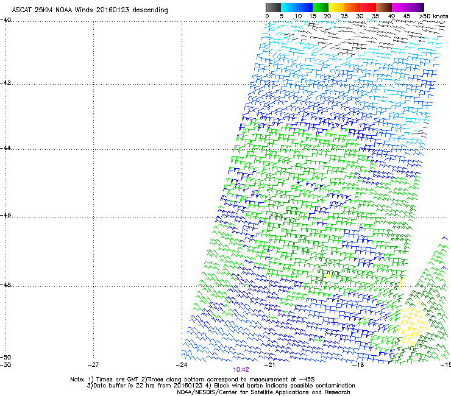Click the '-21' longitude axis label
The width and height of the screenshot is (451, 396).
(269, 365)
